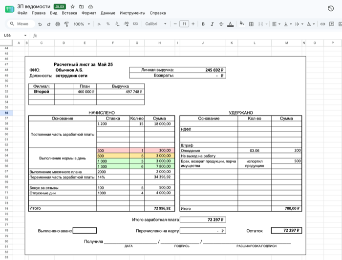Open the Справка menu
Screen dimensions: 342x260
point(158,13)
